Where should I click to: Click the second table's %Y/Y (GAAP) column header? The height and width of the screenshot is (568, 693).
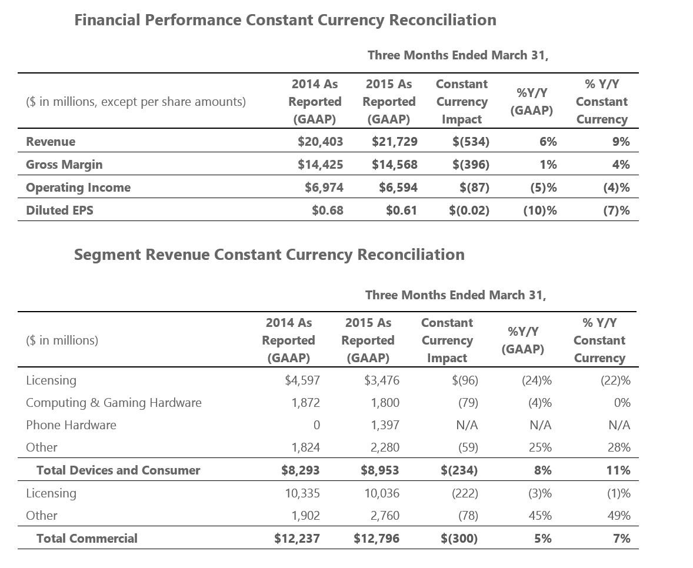pos(522,340)
